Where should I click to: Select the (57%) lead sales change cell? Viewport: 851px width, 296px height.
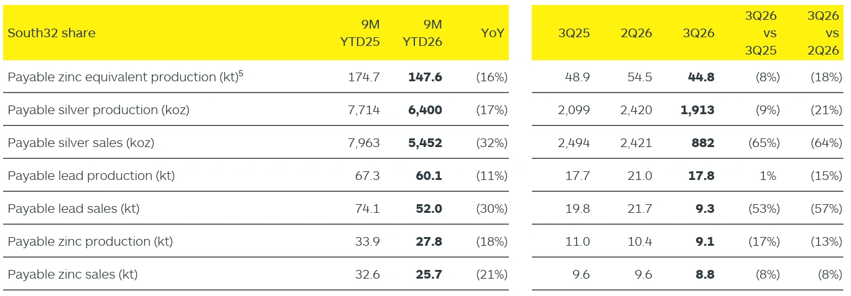826,209
